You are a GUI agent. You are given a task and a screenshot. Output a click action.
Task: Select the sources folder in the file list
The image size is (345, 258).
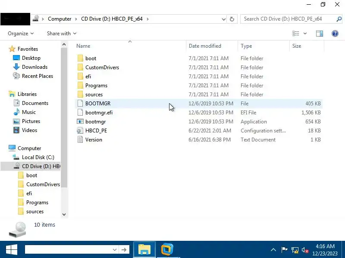[94, 94]
